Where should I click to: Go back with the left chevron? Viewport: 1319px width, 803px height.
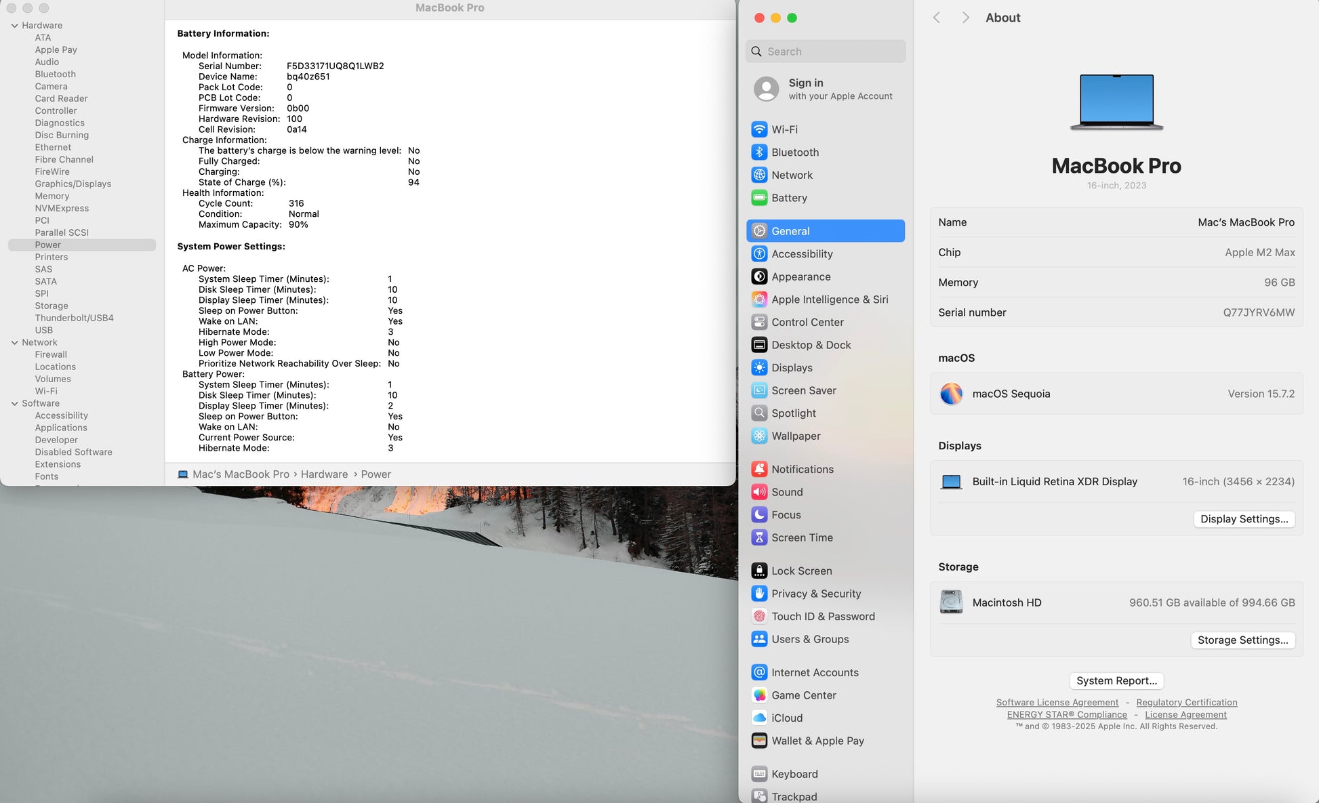pos(937,18)
